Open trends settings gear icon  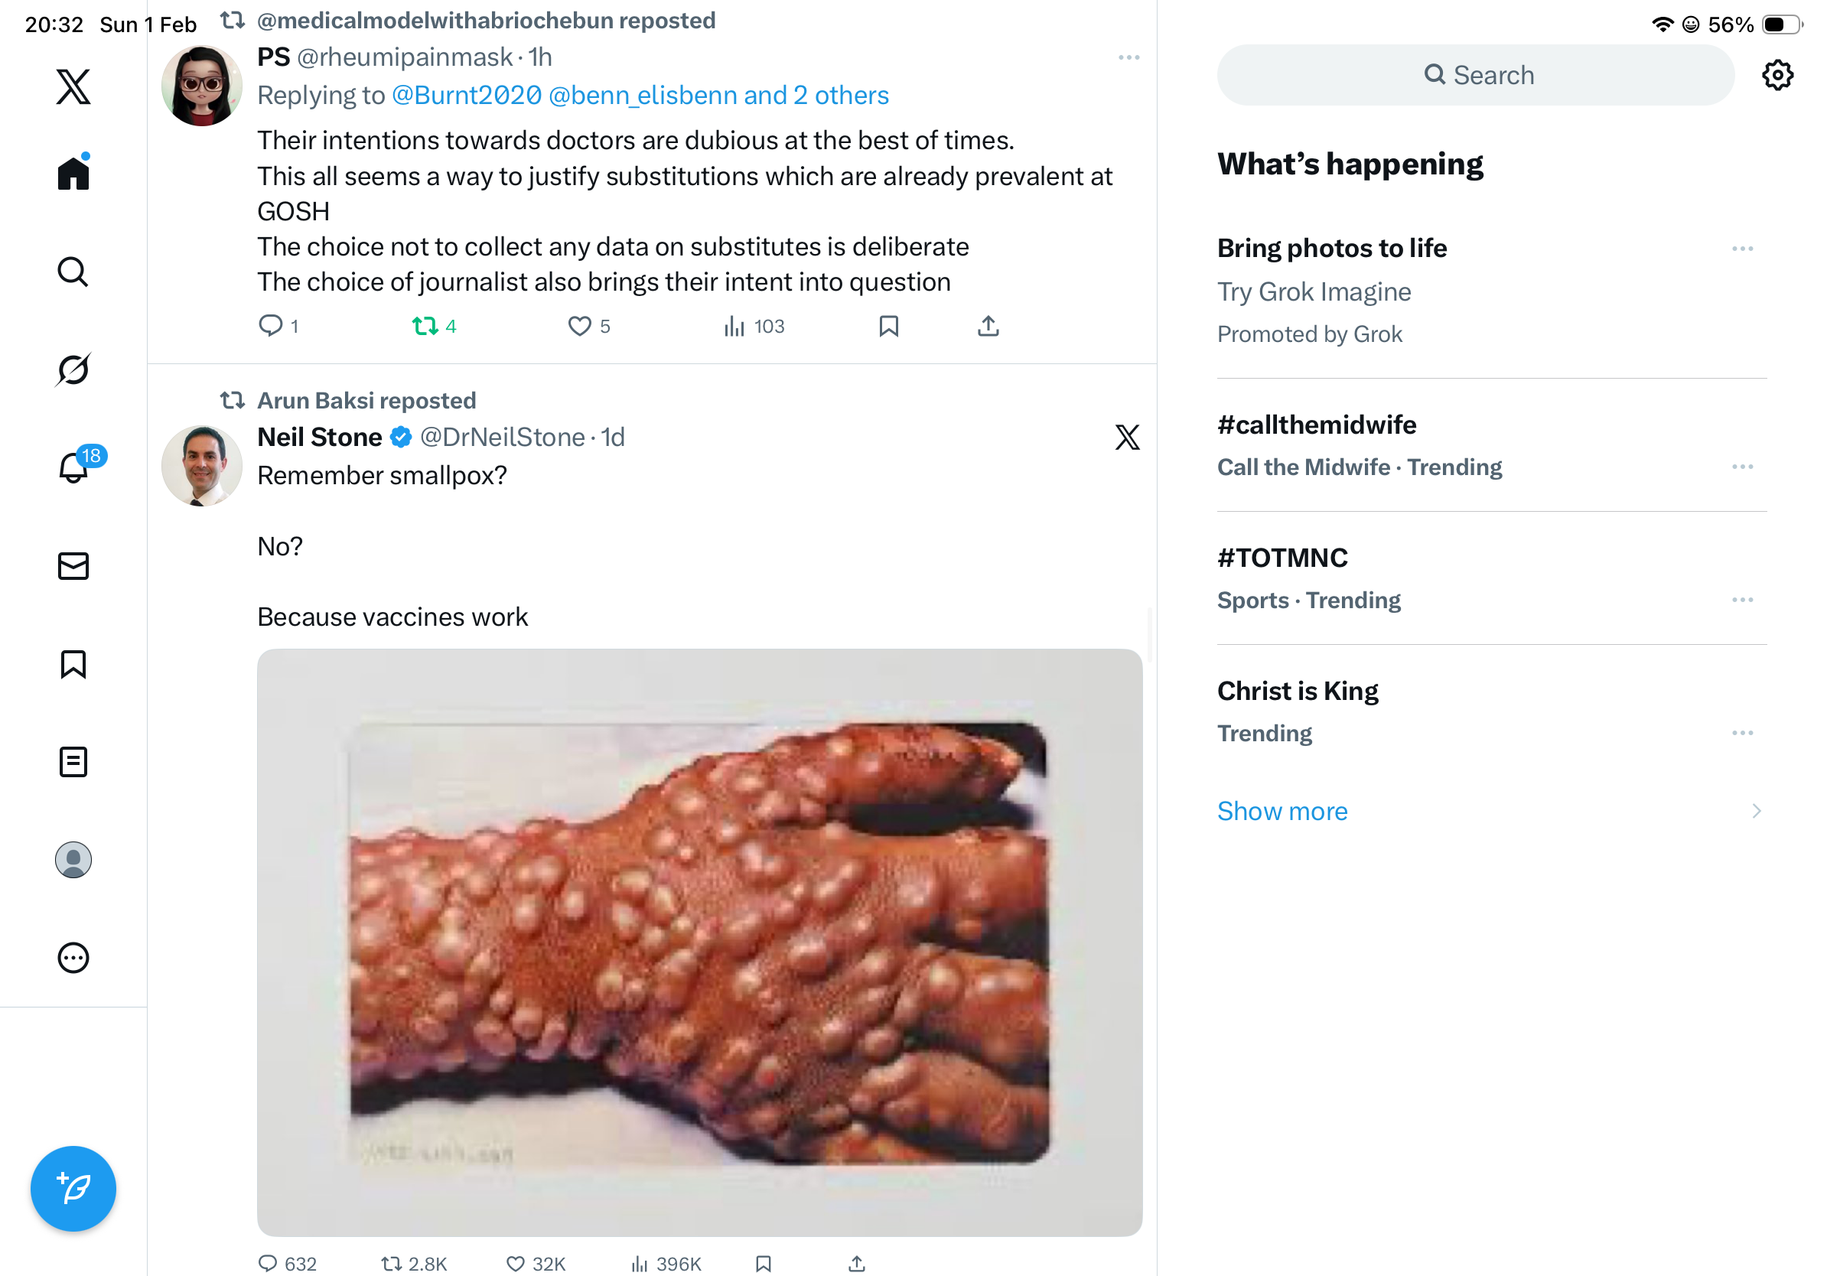tap(1776, 75)
